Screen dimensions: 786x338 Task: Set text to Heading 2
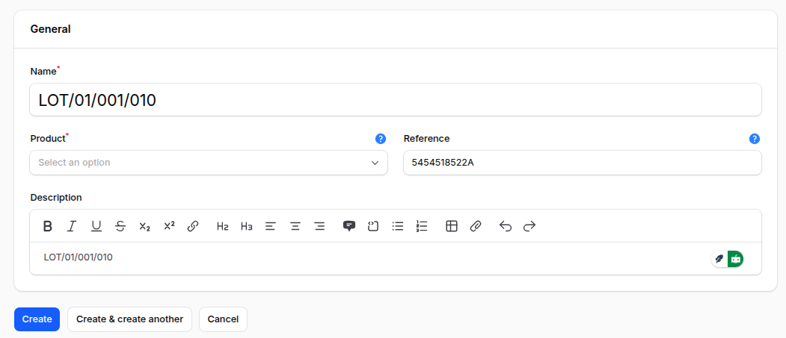pos(222,226)
